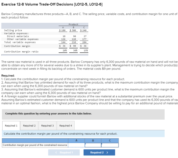The height and width of the screenshot is (158, 178).
Task: Click the 'Product' table header
Action: pyautogui.click(x=73, y=24)
